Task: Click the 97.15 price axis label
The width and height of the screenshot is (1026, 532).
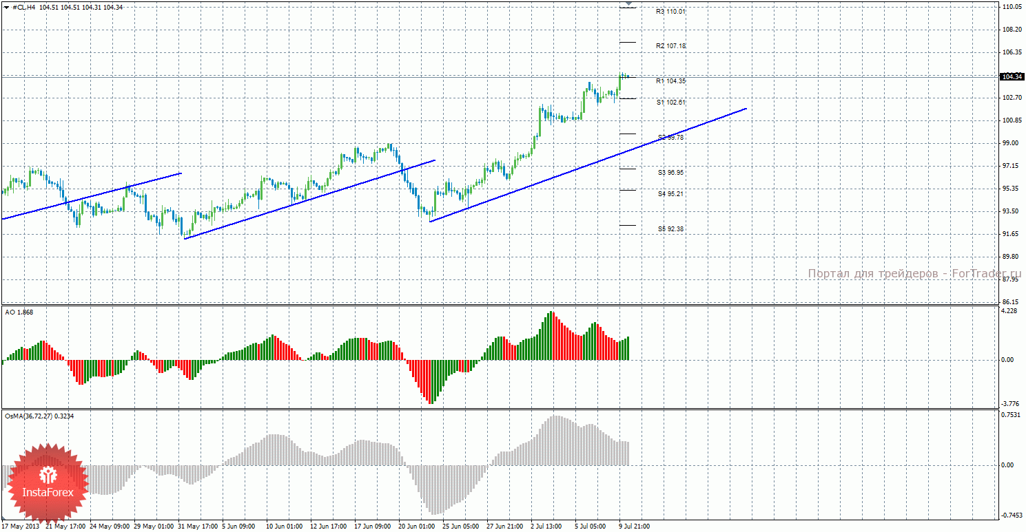Action: (x=1010, y=166)
